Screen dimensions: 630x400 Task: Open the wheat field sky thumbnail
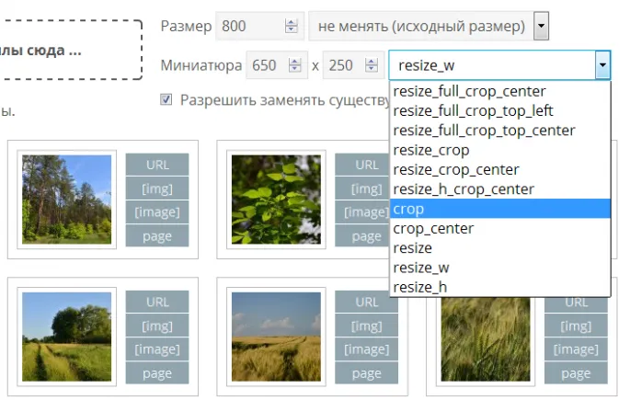click(276, 337)
